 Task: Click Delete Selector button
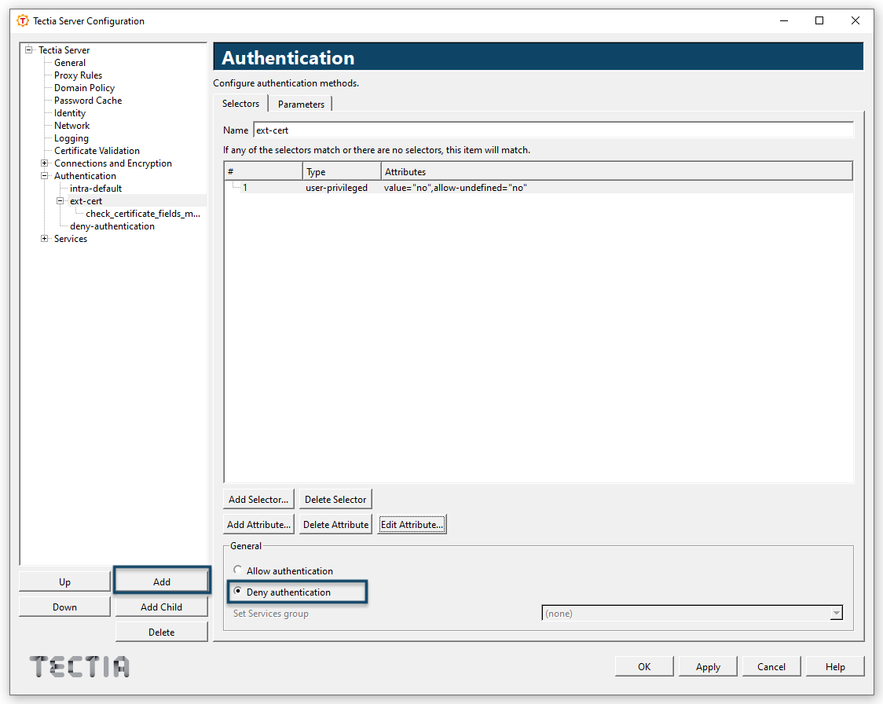(335, 500)
